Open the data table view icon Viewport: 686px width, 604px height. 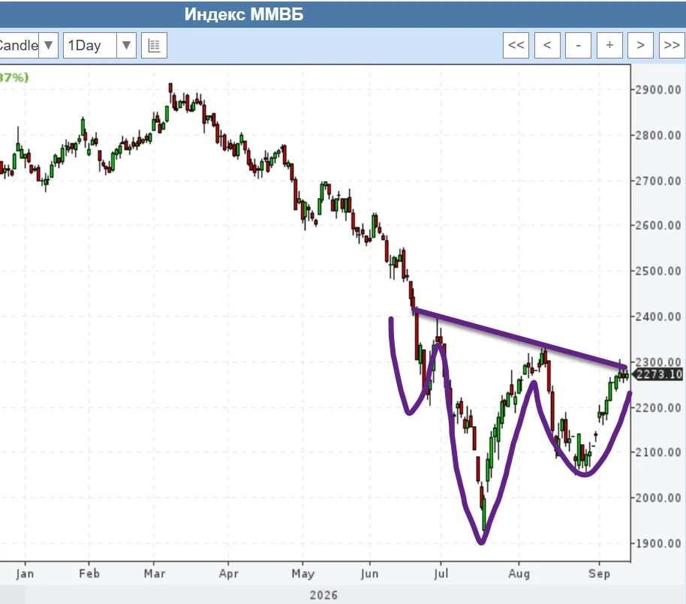click(x=154, y=46)
